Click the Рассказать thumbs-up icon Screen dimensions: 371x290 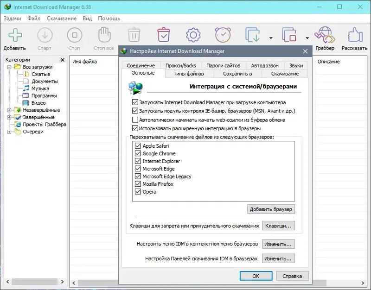(x=354, y=34)
